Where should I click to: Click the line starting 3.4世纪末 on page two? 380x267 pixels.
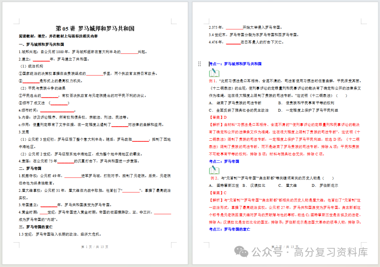[254, 34]
